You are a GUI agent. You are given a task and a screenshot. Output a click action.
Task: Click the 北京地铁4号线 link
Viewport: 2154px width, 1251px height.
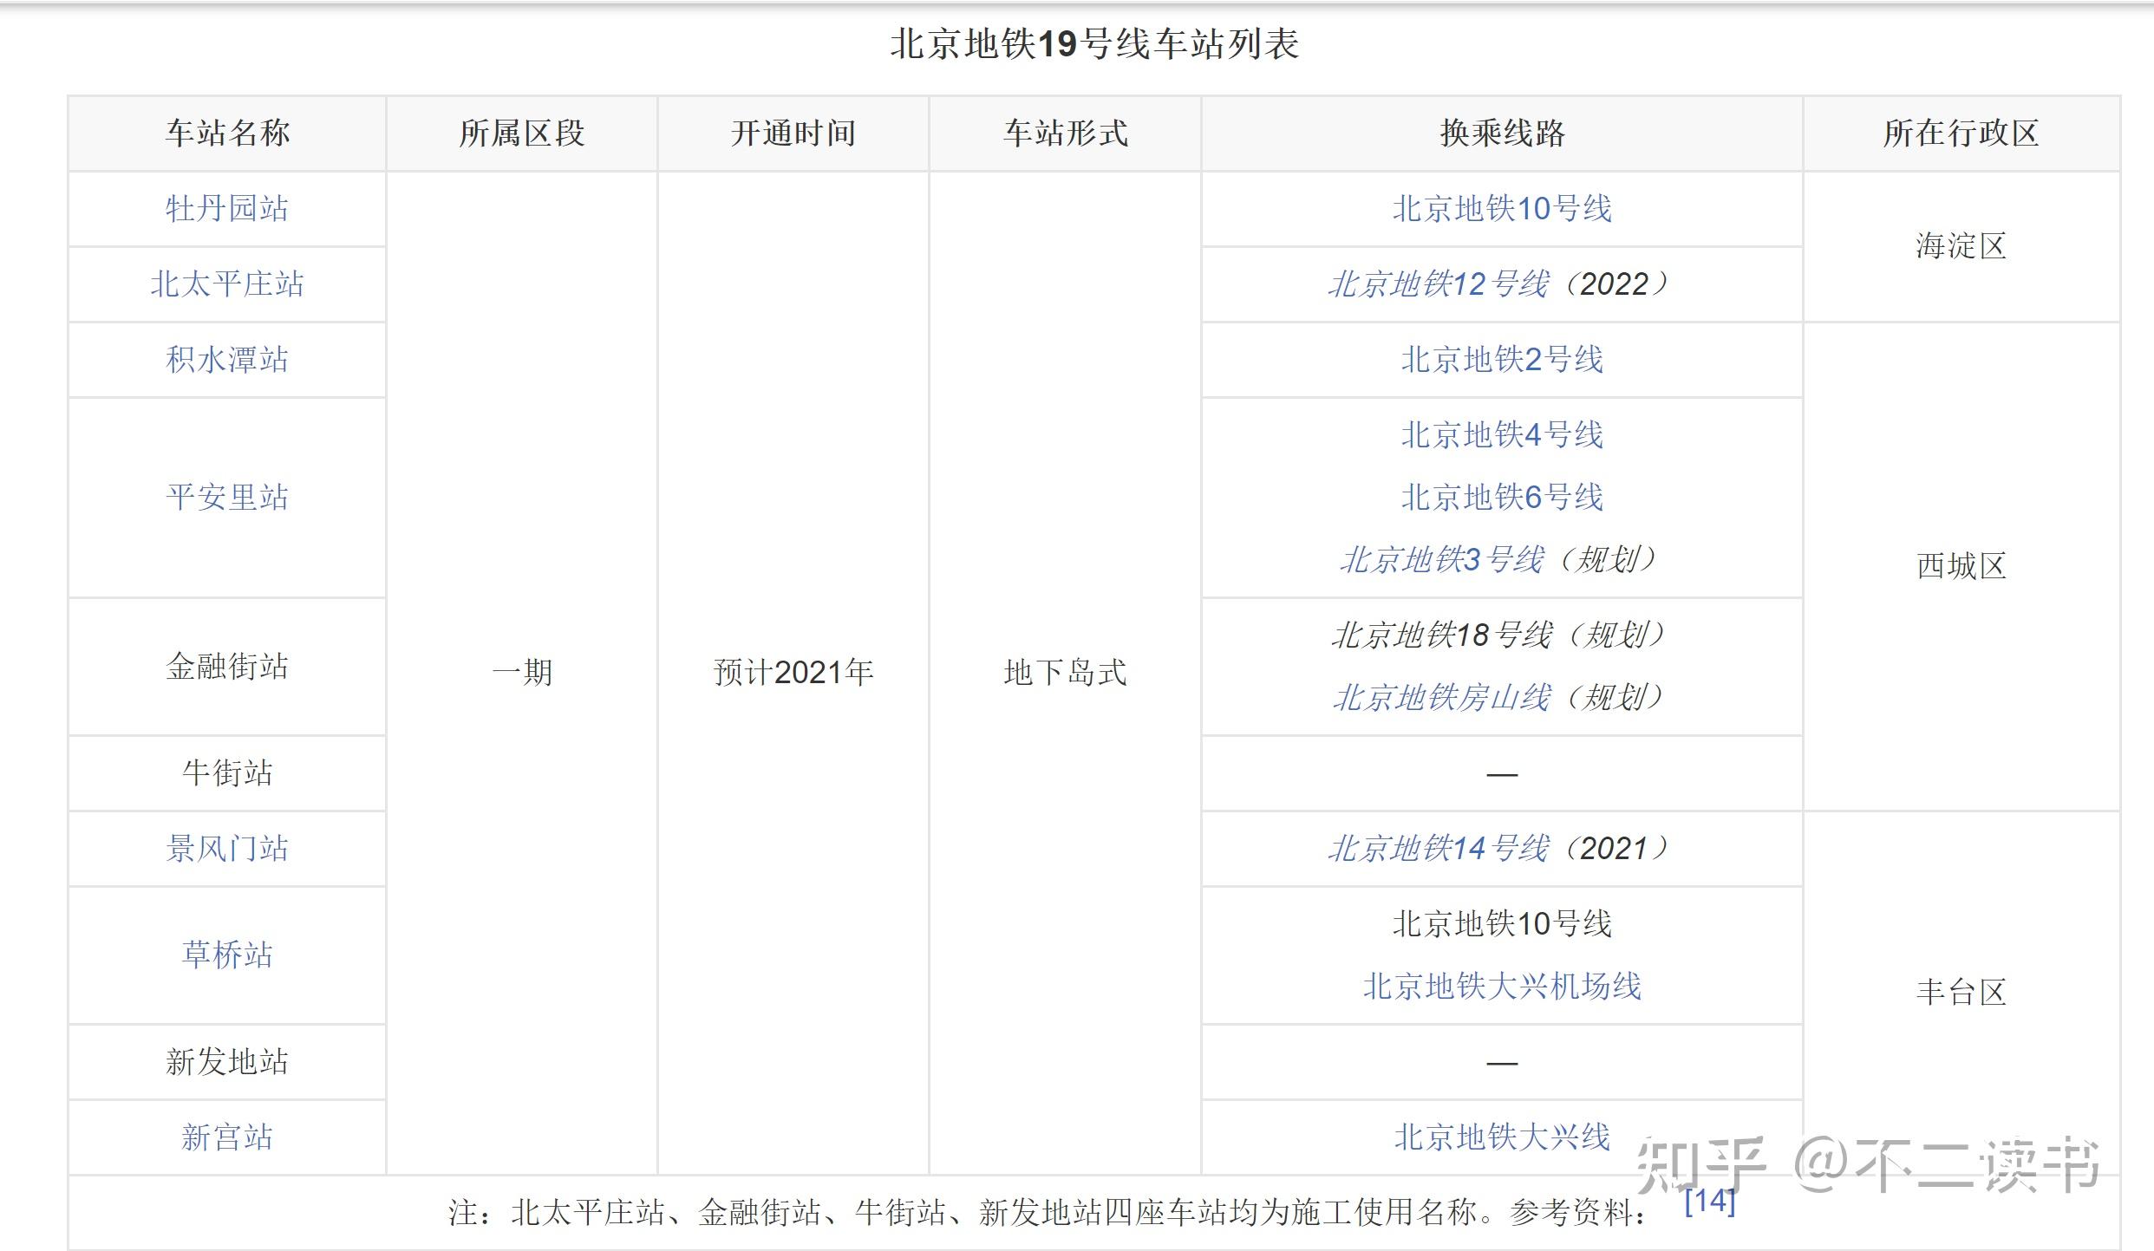(x=1501, y=435)
